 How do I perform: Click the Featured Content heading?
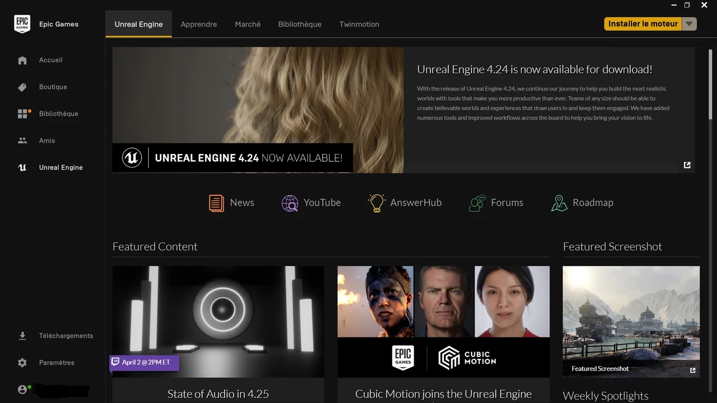[x=155, y=247]
